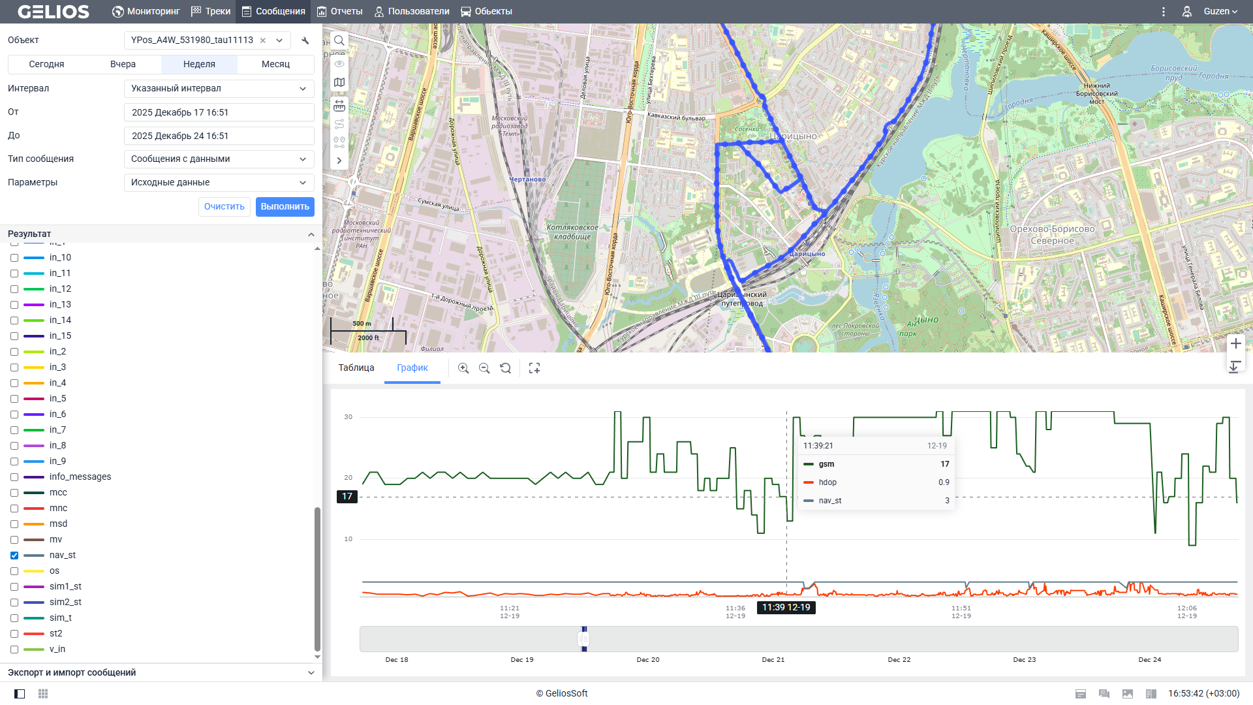Click the Очистить button

click(x=224, y=207)
